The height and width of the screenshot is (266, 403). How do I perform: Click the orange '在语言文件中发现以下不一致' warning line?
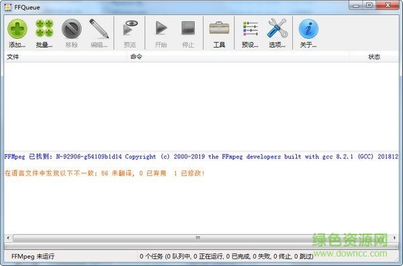point(105,173)
